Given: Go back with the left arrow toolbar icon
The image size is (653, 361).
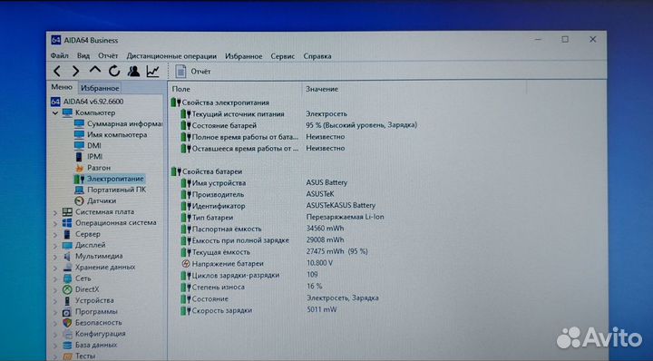Looking at the screenshot, I should 57,72.
